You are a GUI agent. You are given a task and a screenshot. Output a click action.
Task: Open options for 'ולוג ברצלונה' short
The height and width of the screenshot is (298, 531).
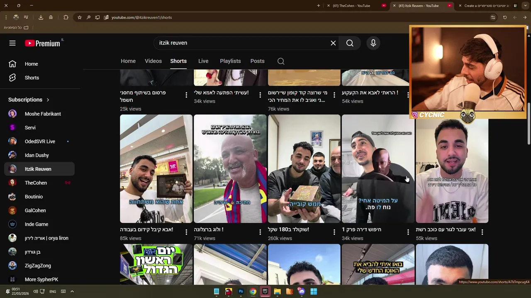point(260,232)
